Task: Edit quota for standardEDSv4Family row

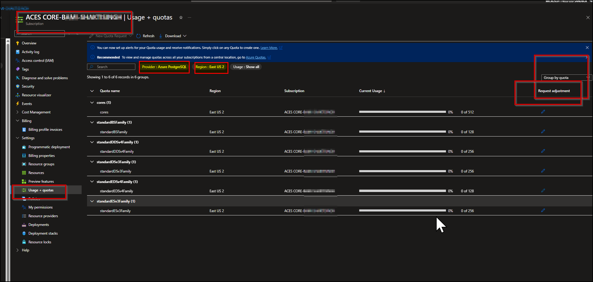Action: click(x=543, y=190)
